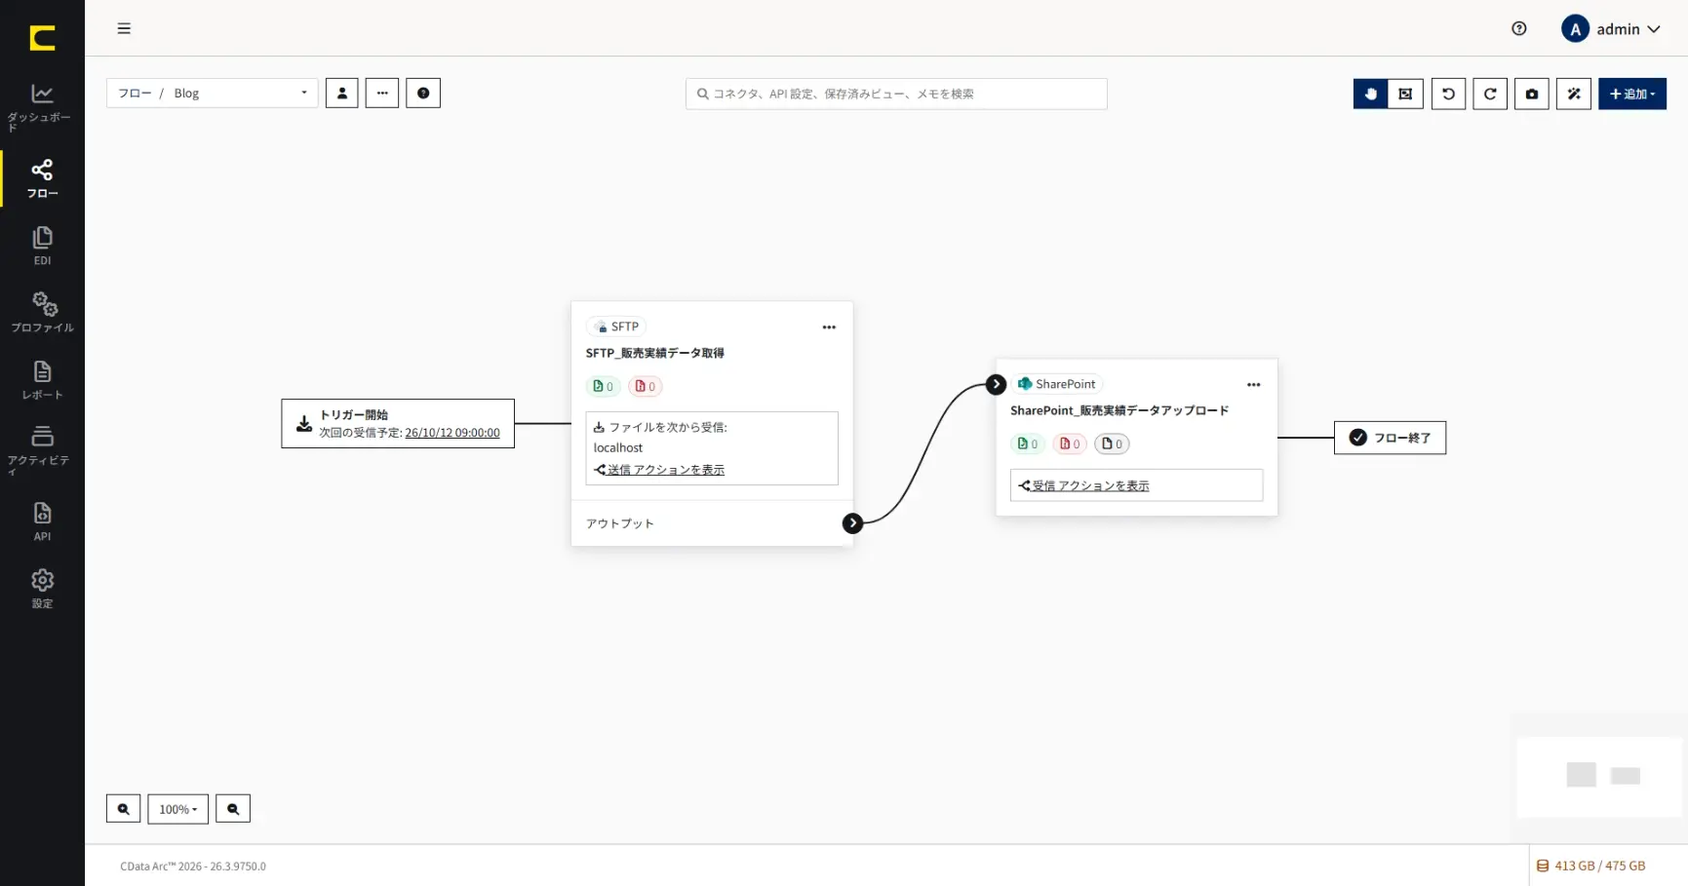Image resolution: width=1688 pixels, height=886 pixels.
Task: Select the フロー終了 end node
Action: [1390, 438]
